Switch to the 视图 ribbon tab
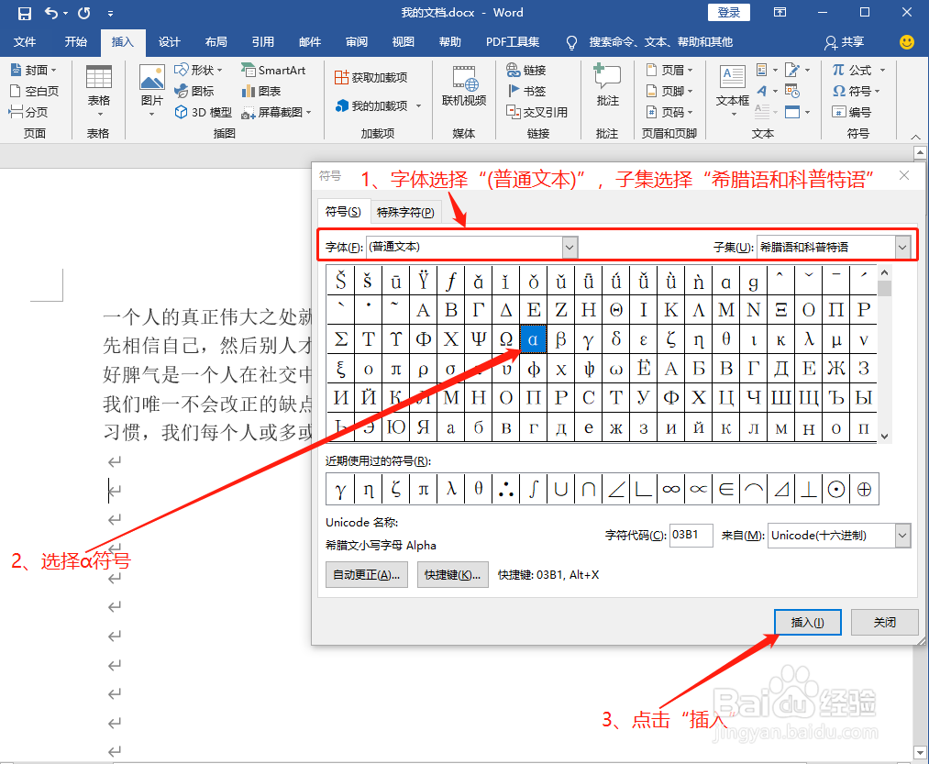The width and height of the screenshot is (929, 764). point(403,42)
